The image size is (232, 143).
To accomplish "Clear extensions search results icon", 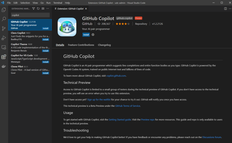I will (x=43, y=8).
